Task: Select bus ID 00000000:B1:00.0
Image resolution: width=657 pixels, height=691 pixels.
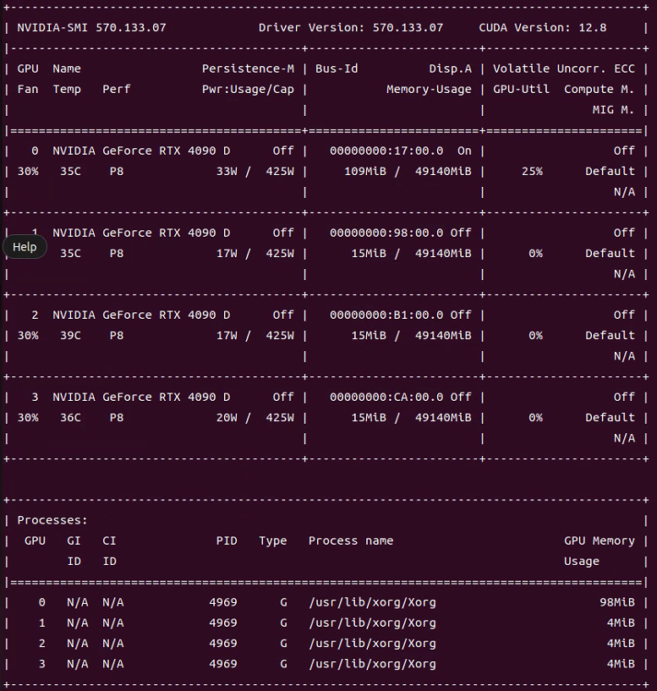Action: coord(386,315)
